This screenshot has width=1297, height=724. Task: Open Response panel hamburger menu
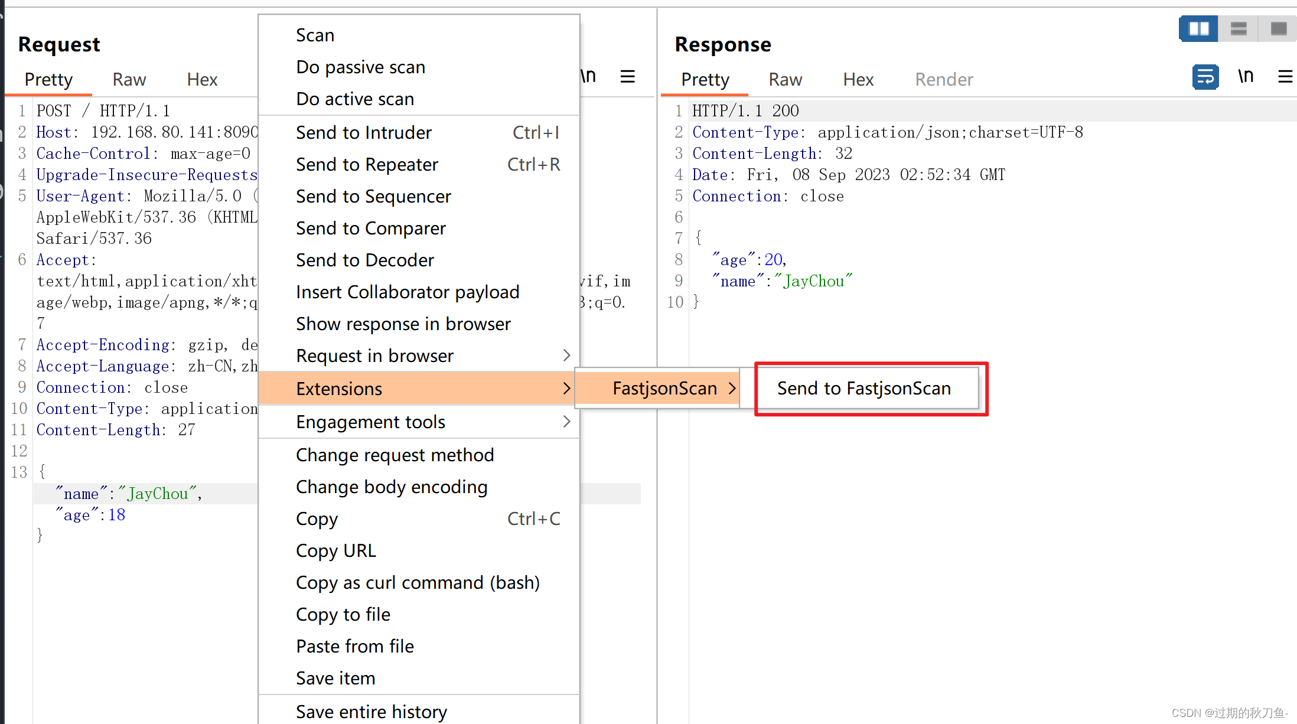(1285, 76)
